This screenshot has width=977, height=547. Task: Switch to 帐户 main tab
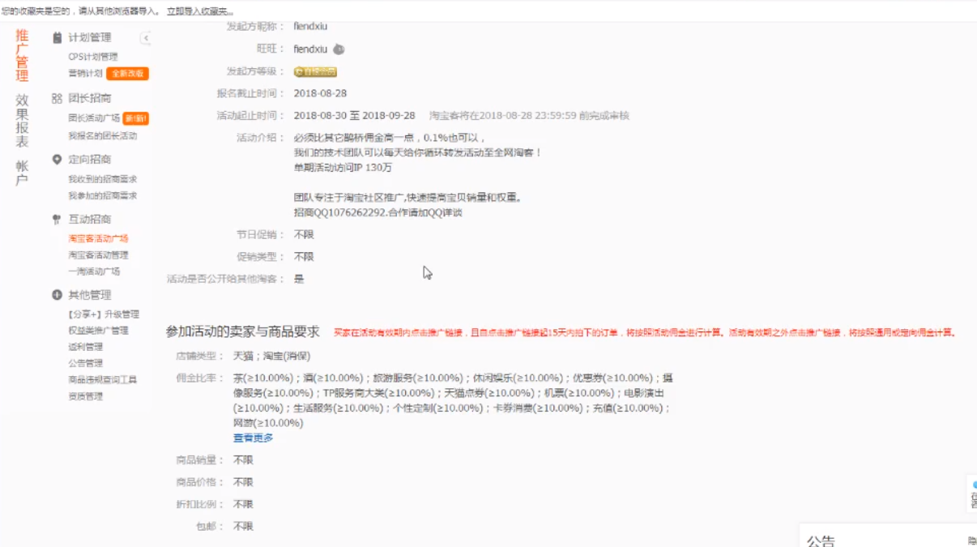(x=22, y=173)
